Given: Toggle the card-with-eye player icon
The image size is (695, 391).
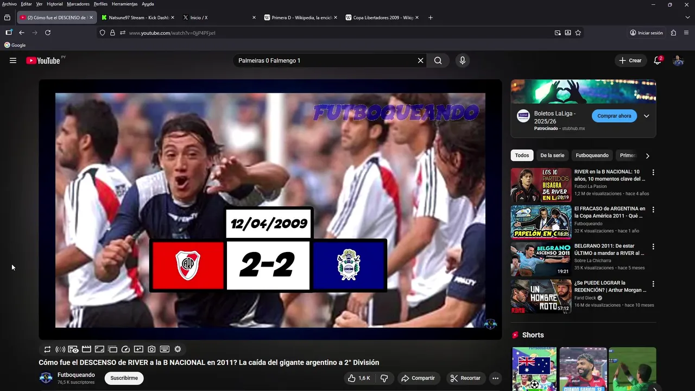Looking at the screenshot, I should [73, 349].
